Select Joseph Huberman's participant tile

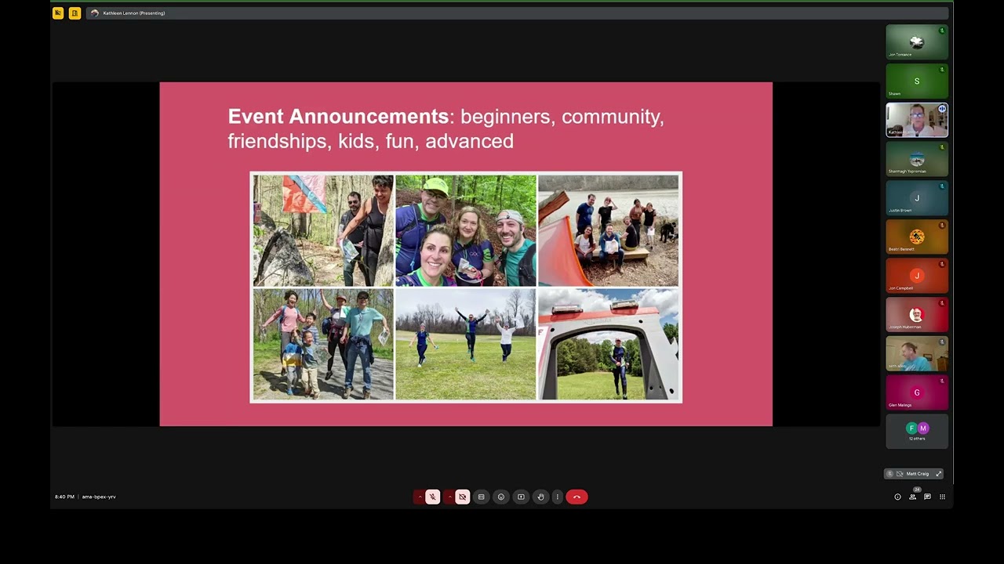(x=917, y=315)
